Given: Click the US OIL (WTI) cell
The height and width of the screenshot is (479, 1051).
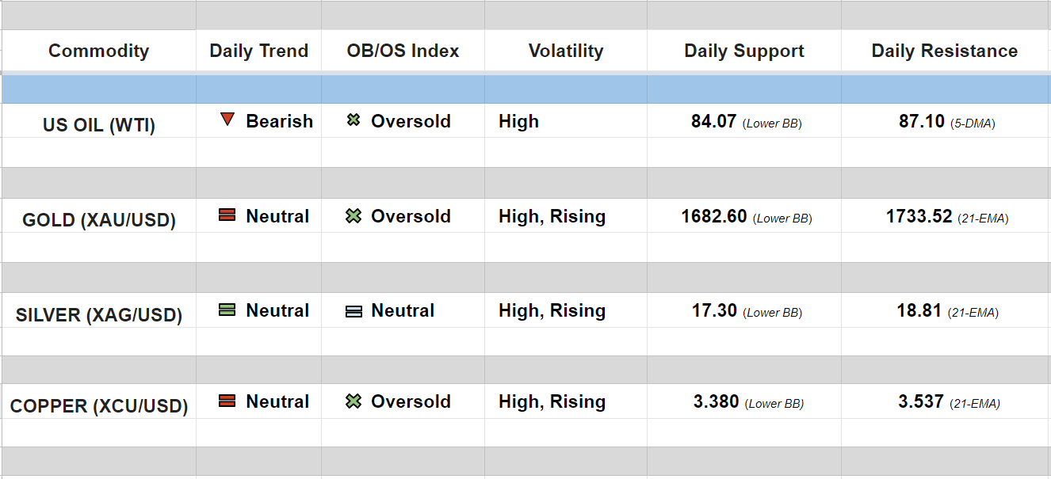Looking at the screenshot, I should point(98,125).
